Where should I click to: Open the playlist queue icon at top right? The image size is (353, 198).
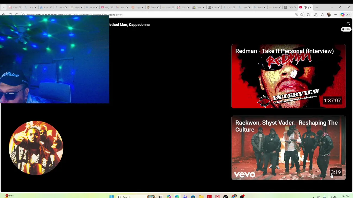348,24
